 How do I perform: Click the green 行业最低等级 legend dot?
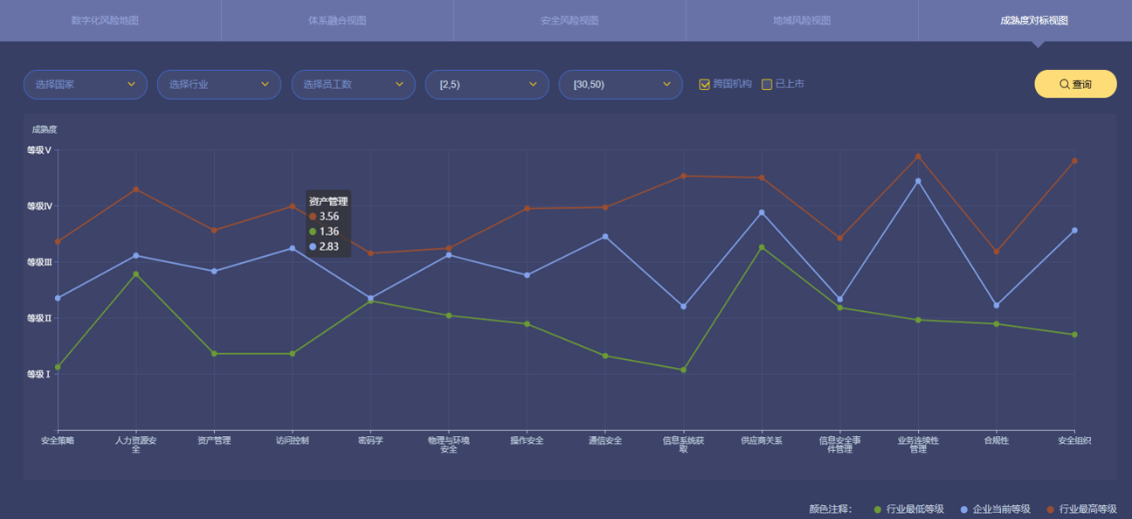pyautogui.click(x=877, y=509)
